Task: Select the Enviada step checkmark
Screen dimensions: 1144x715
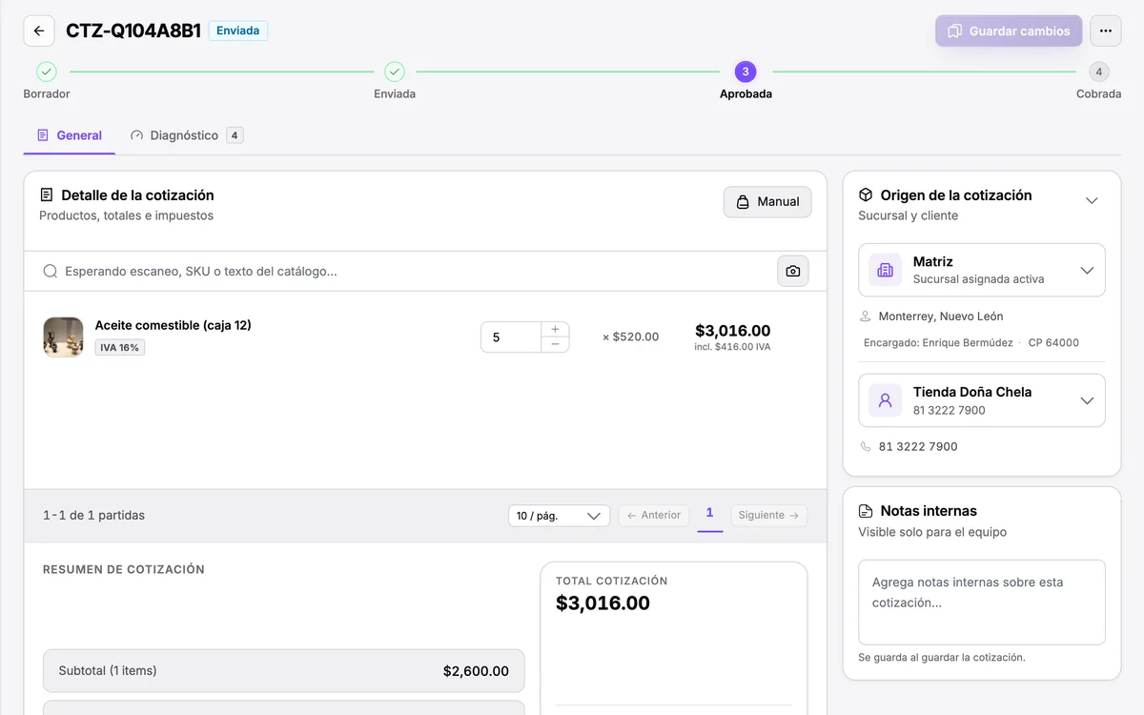Action: 395,71
